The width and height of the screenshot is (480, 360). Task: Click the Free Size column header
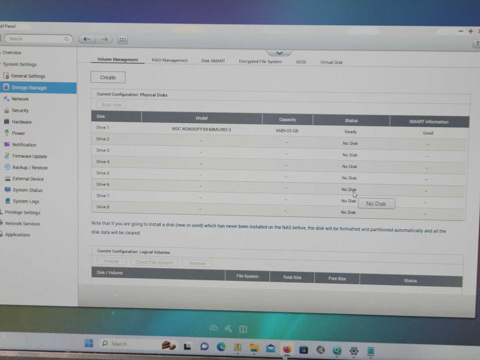[337, 278]
